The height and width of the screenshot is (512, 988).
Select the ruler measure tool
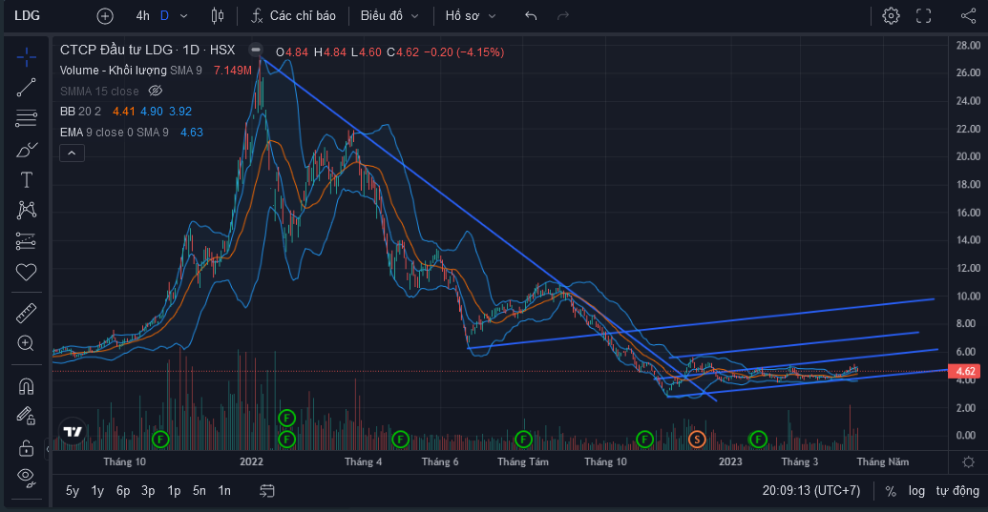coord(26,313)
